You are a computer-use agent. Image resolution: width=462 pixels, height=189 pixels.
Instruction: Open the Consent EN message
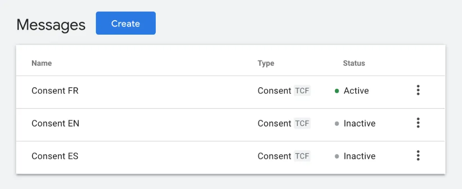click(55, 123)
